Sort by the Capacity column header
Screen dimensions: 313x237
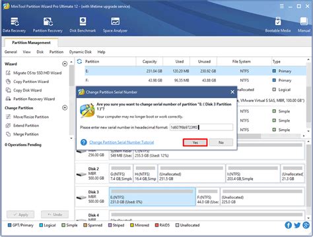149,62
